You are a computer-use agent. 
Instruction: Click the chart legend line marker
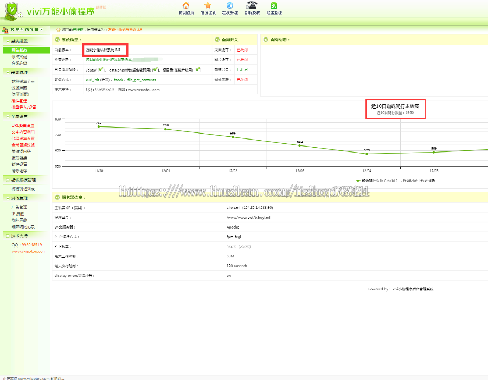point(358,180)
